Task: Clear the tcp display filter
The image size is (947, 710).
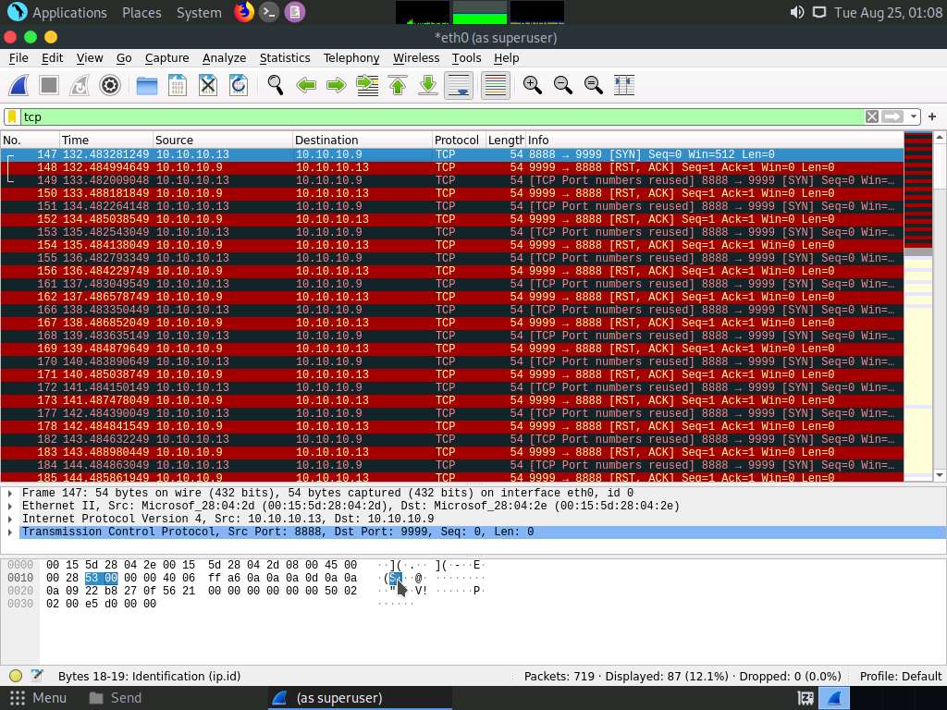Action: (x=871, y=116)
